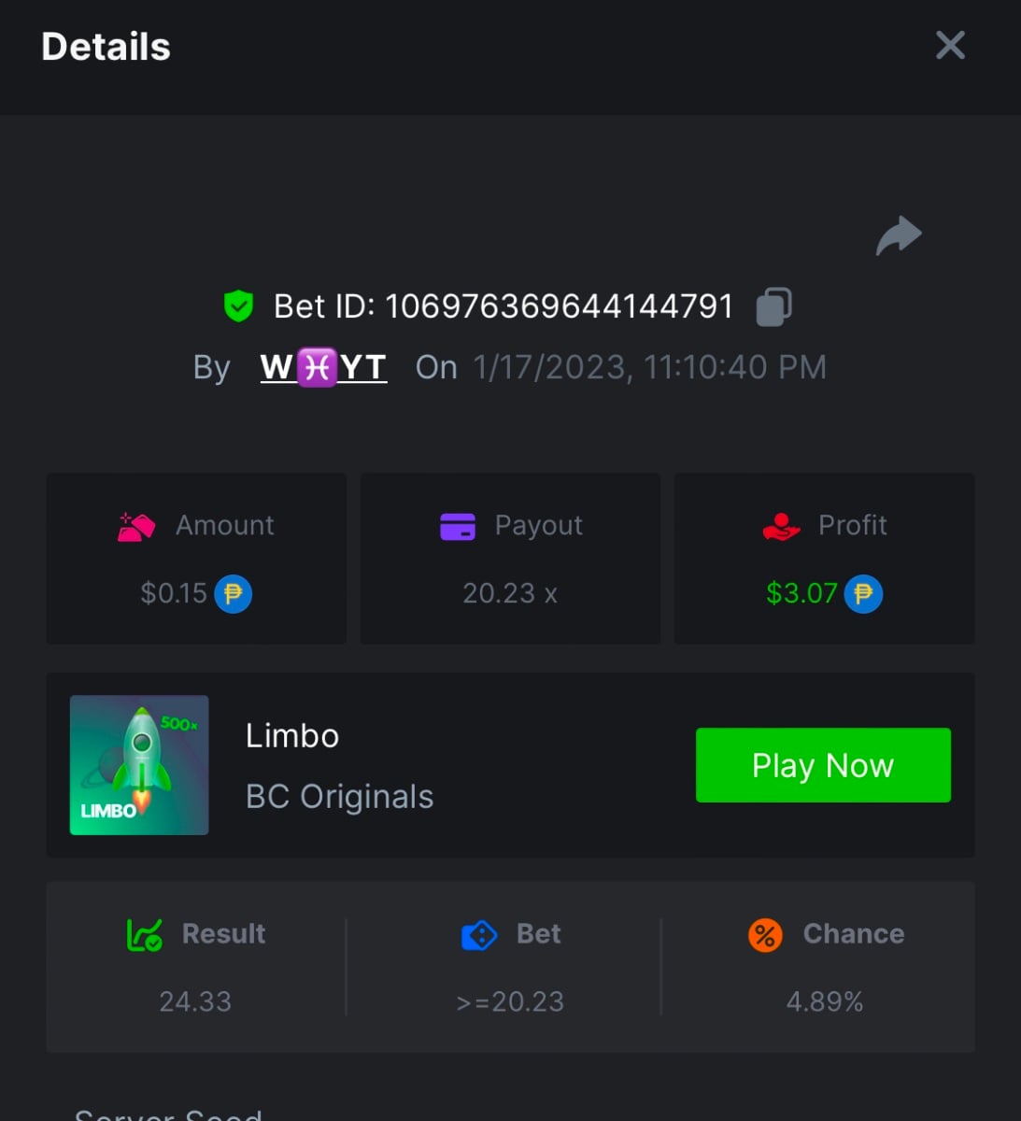Viewport: 1021px width, 1121px height.
Task: Open the Limbo game thumbnail
Action: (x=139, y=765)
